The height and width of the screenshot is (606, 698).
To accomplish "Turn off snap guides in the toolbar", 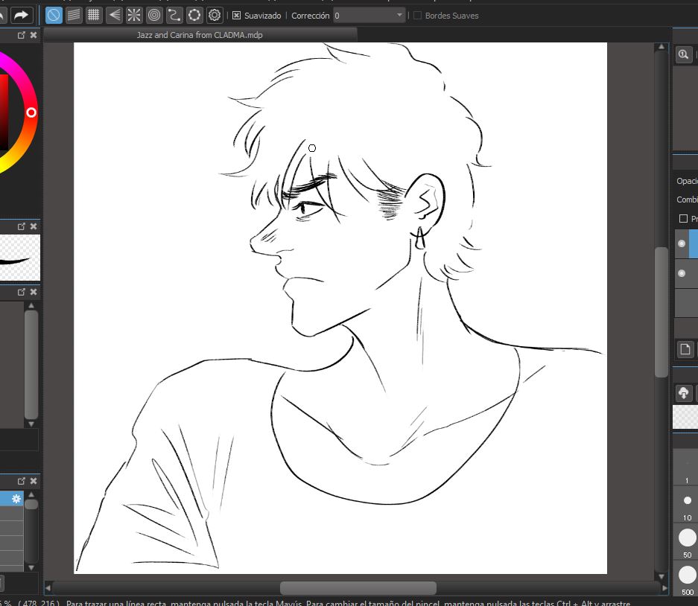I will coord(54,15).
